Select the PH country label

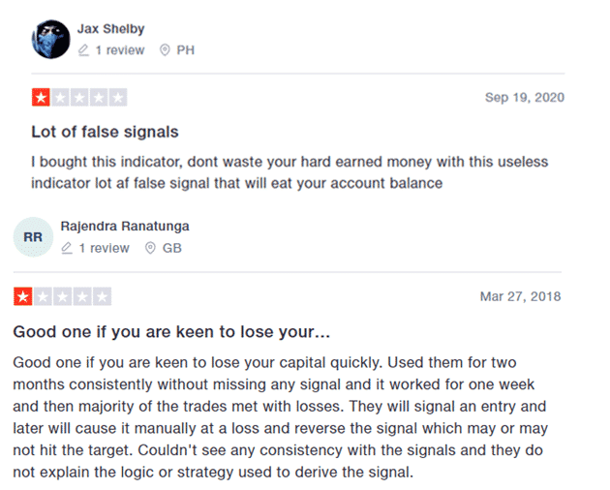coord(186,50)
